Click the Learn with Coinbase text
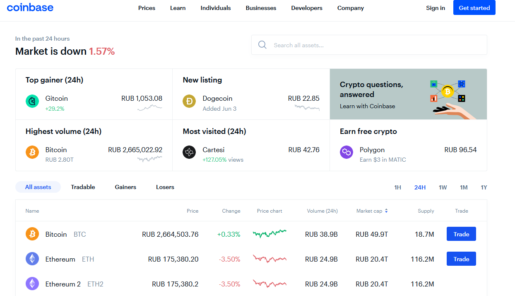 [x=367, y=106]
